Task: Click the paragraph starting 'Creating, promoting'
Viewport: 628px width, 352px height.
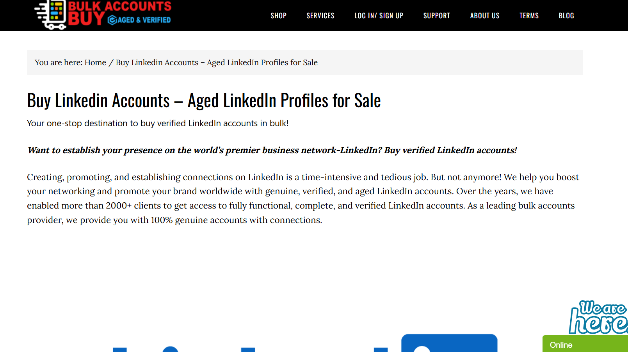Action: point(302,198)
